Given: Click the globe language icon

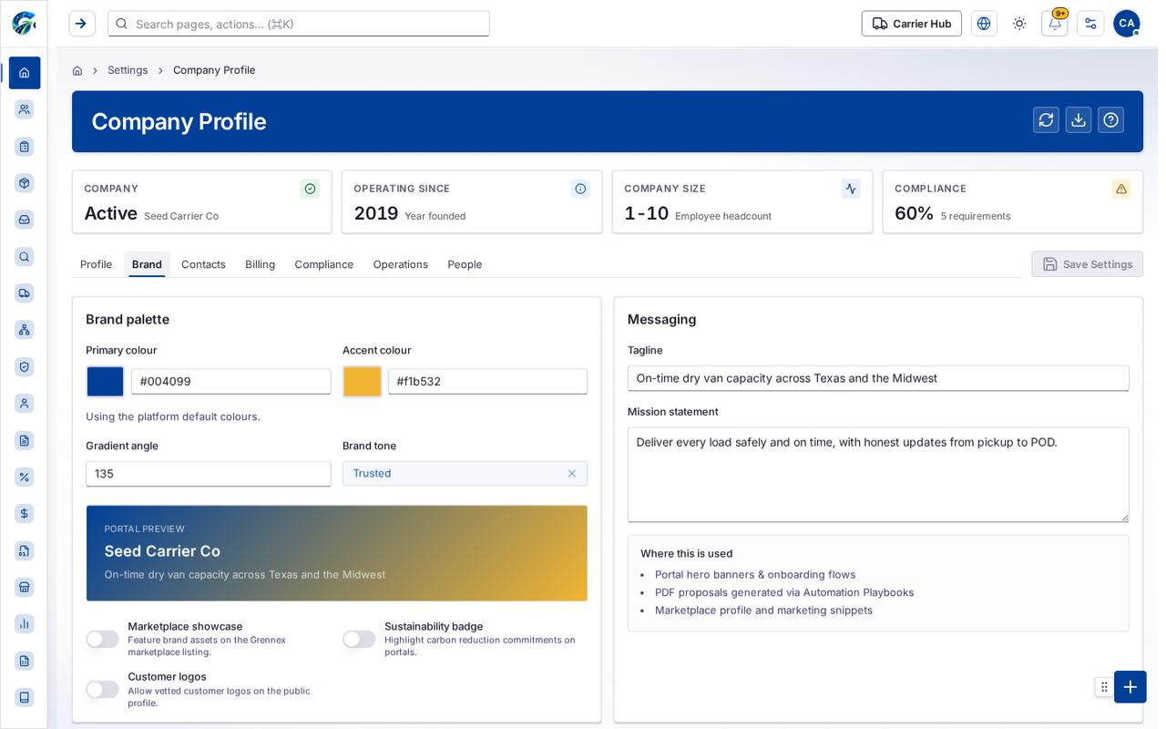Looking at the screenshot, I should pyautogui.click(x=984, y=24).
